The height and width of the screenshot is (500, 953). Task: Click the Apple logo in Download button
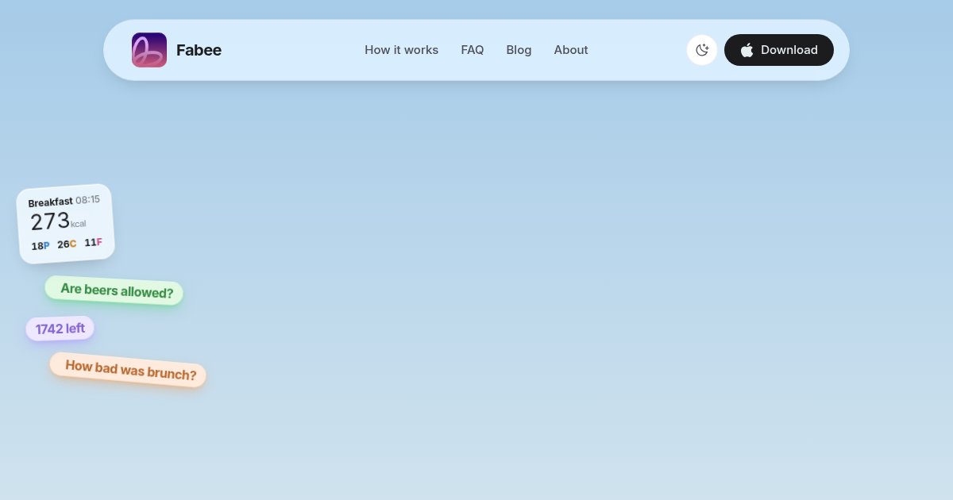747,50
